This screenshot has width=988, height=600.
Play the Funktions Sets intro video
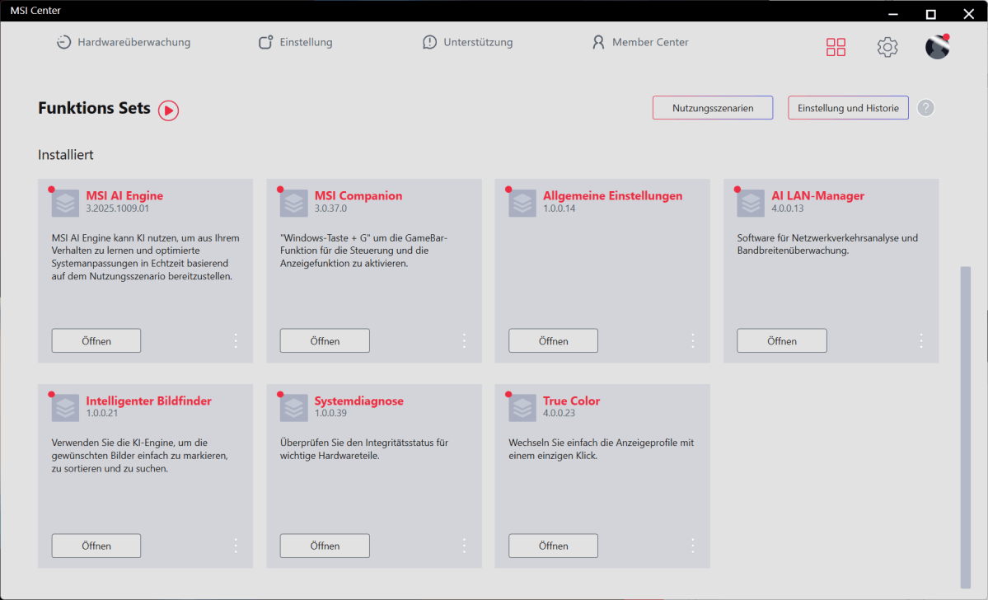coord(168,110)
